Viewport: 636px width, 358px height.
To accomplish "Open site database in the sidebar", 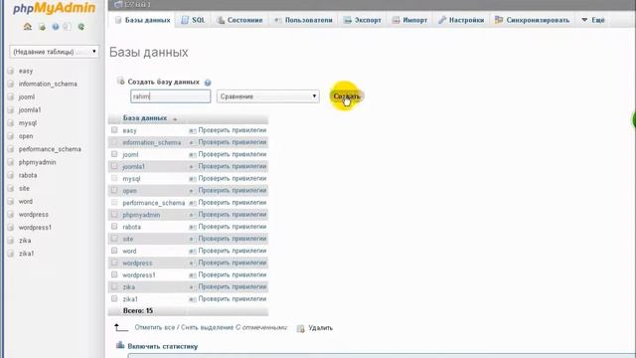I will 24,188.
